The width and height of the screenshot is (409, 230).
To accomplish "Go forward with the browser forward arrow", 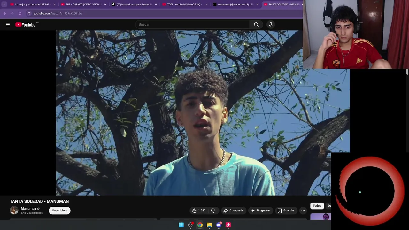I will [x=12, y=13].
